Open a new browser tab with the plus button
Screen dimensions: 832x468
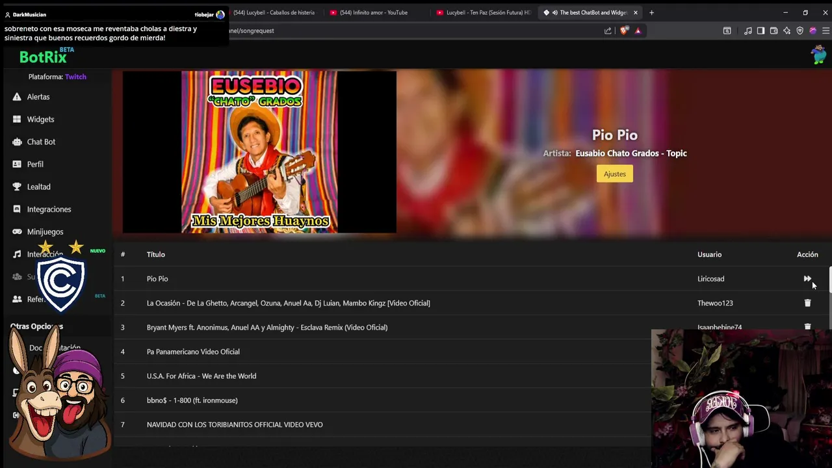coord(651,12)
